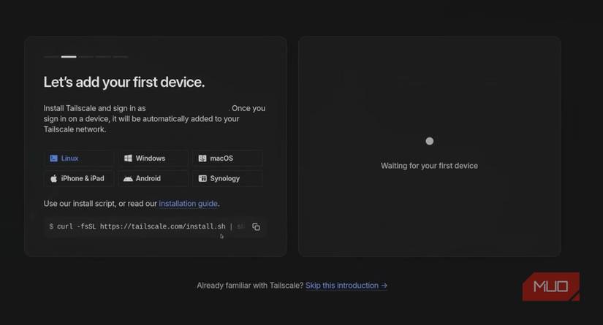Click the first onboarding progress step
The height and width of the screenshot is (325, 603).
51,56
